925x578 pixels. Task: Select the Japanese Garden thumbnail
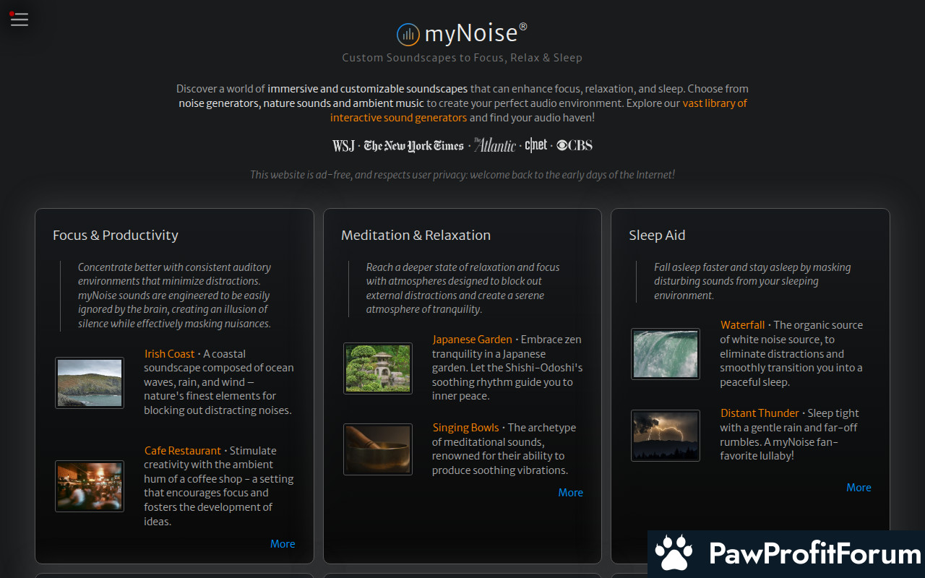click(378, 368)
